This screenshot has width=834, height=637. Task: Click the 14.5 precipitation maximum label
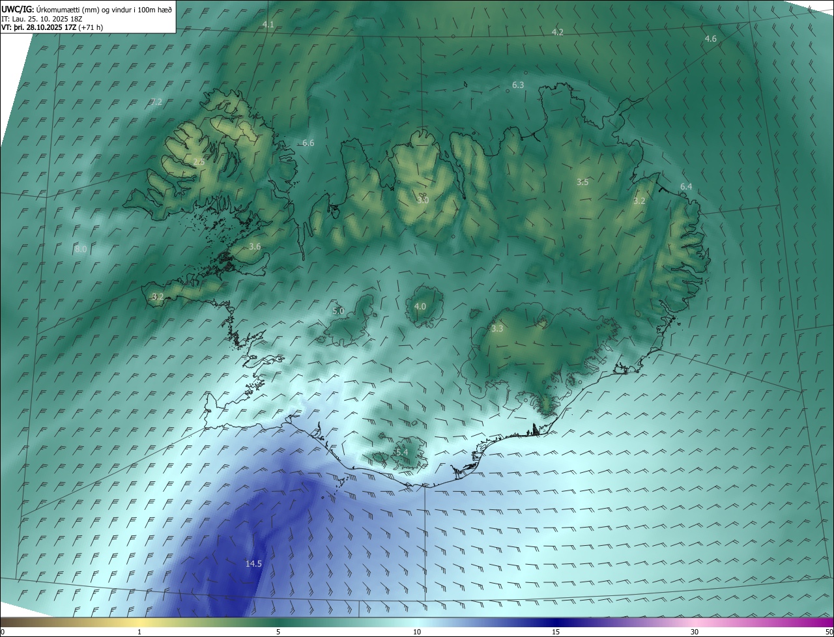pos(253,563)
